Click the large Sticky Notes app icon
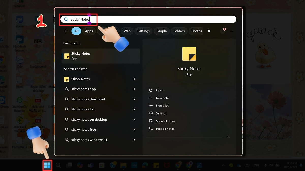 point(189,54)
